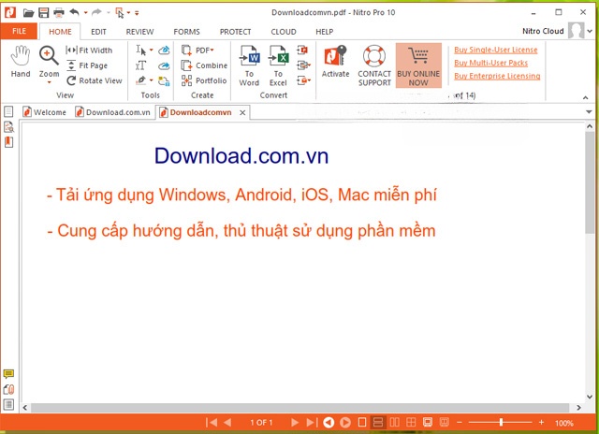Click BUY ONLINE NOW button
599x434 pixels.
pyautogui.click(x=418, y=65)
